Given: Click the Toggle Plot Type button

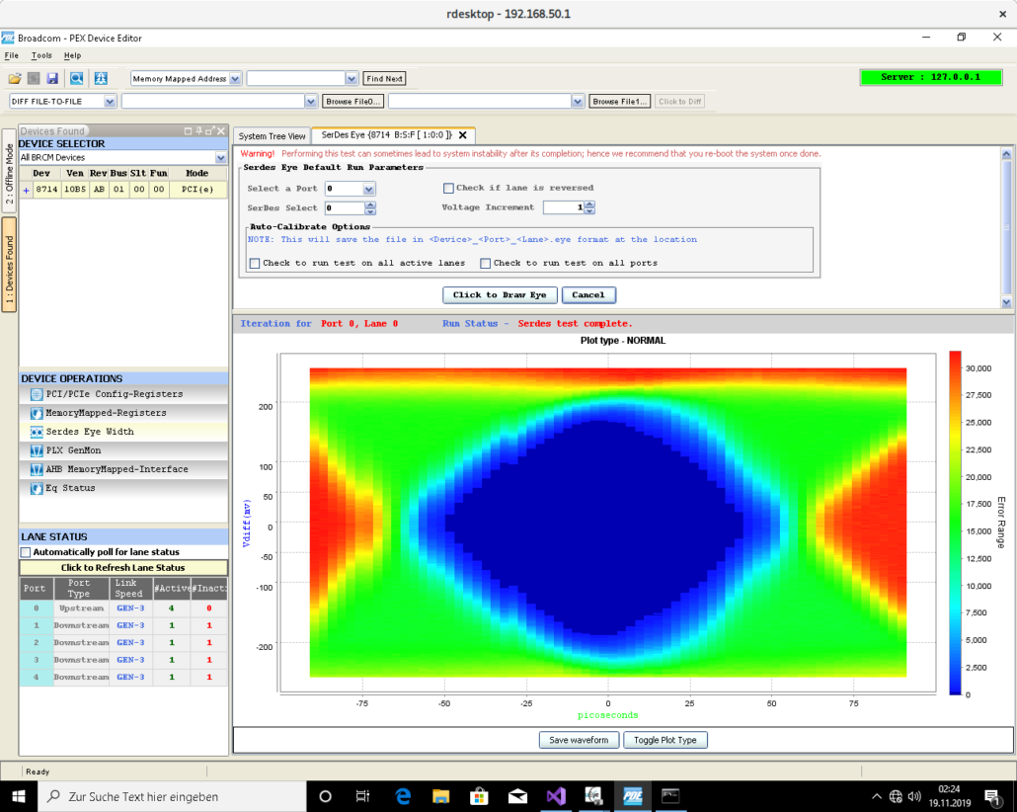Looking at the screenshot, I should [x=665, y=740].
